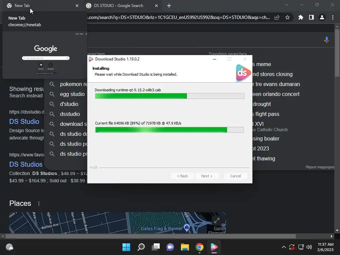
Task: Bookmark this page with the star icon
Action: coord(287,17)
